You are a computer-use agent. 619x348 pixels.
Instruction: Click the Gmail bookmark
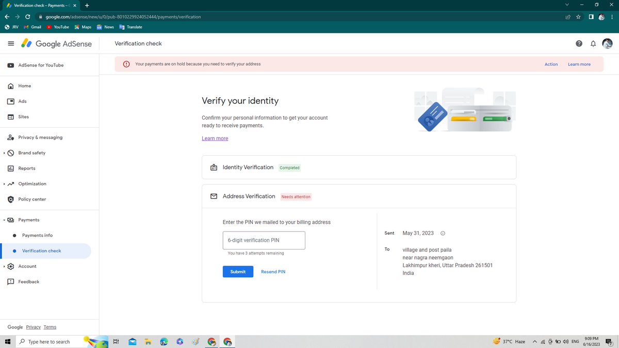[32, 27]
